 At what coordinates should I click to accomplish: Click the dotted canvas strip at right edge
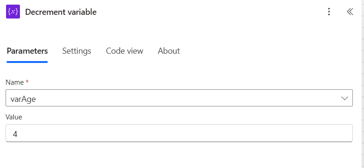click(x=363, y=84)
